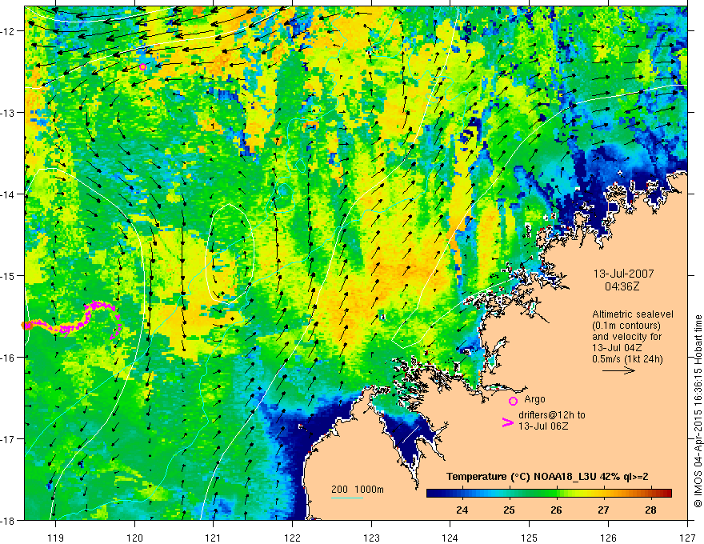Click the '124' longitude axis label
704x544 pixels.
450,538
